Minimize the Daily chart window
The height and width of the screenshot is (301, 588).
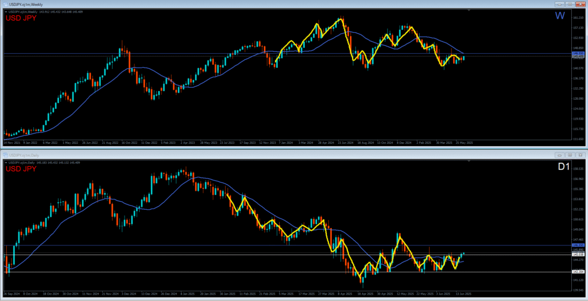click(x=560, y=155)
